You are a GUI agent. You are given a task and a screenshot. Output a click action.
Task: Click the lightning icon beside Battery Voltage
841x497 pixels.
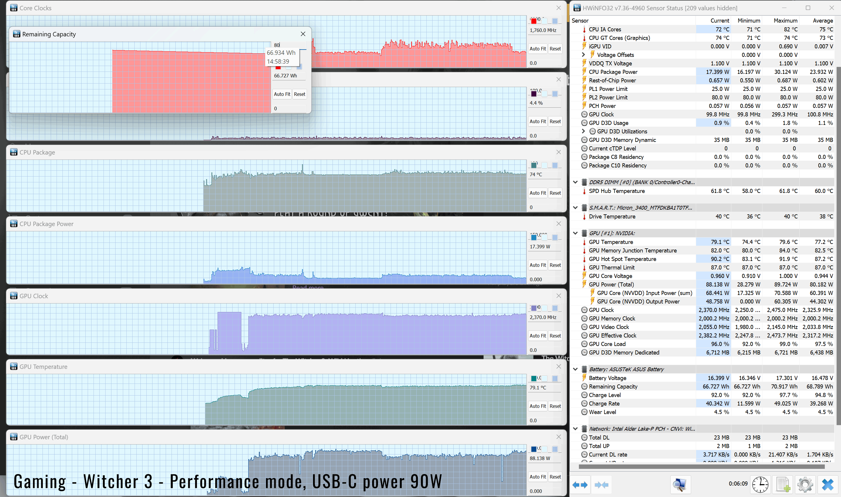click(x=584, y=378)
